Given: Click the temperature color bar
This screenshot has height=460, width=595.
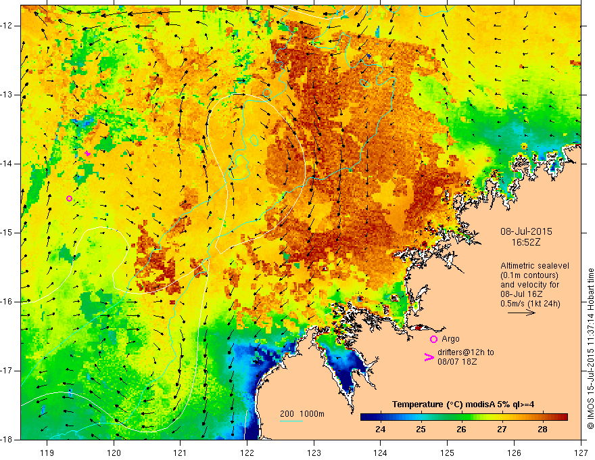Looking at the screenshot, I should click(464, 417).
